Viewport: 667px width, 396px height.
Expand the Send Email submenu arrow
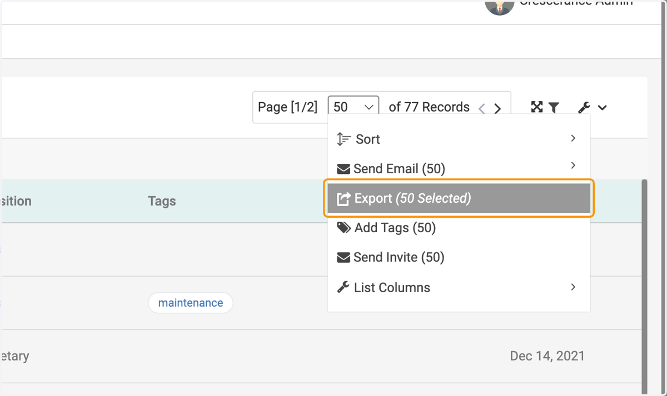[573, 165]
